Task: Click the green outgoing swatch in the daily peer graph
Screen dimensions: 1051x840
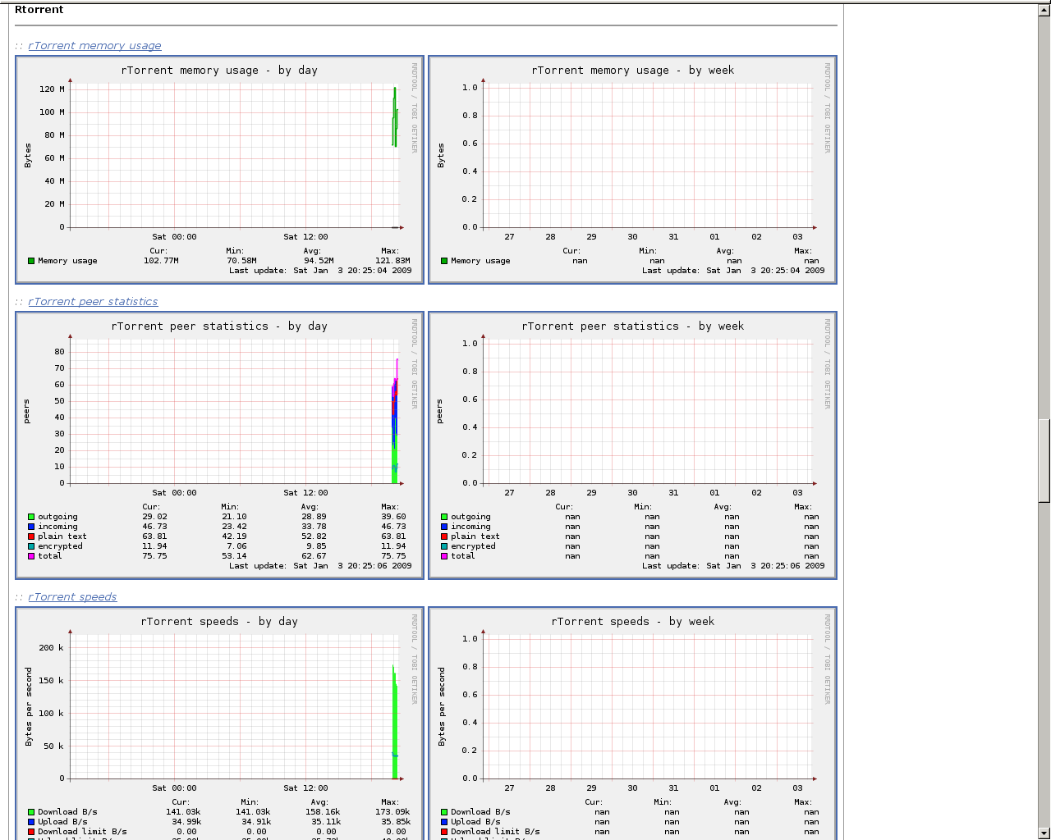Action: coord(31,517)
